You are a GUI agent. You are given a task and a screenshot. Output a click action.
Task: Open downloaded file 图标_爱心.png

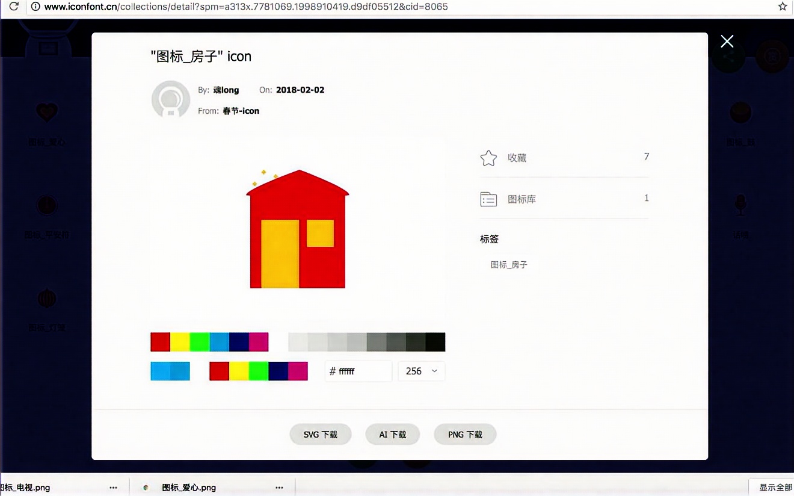(x=189, y=488)
